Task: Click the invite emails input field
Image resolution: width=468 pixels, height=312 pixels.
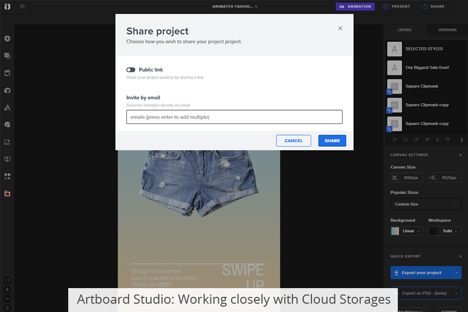Action: (x=234, y=117)
